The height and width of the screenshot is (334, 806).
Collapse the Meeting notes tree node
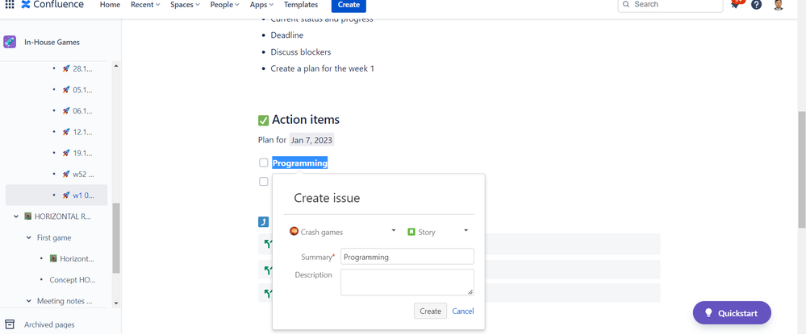tap(29, 301)
